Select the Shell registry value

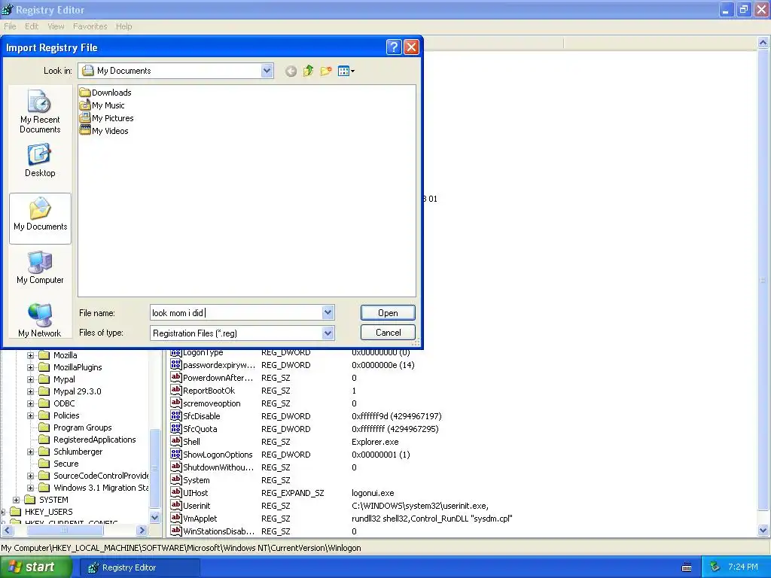[x=185, y=441]
